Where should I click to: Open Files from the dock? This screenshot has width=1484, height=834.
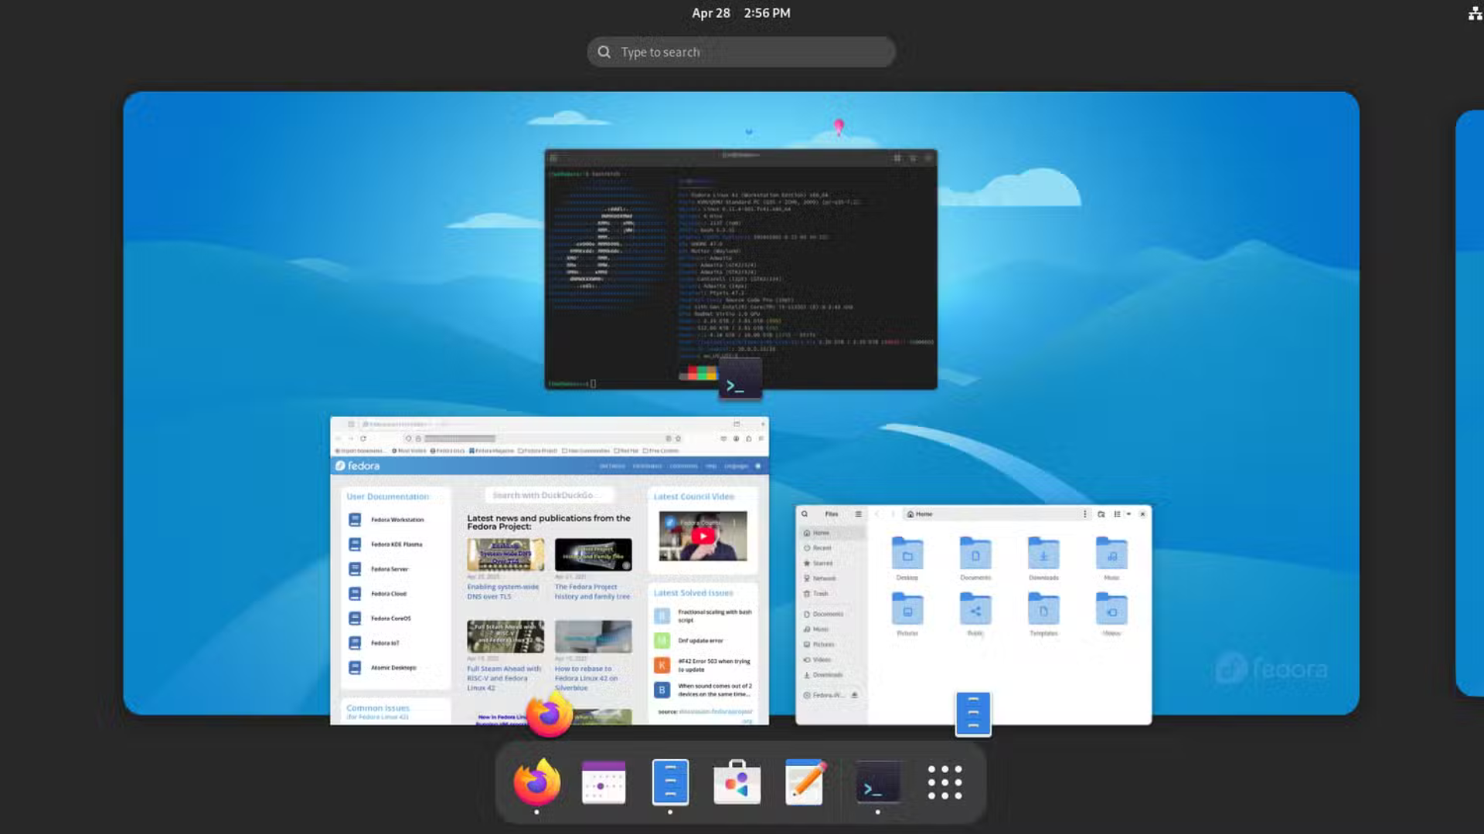tap(670, 782)
